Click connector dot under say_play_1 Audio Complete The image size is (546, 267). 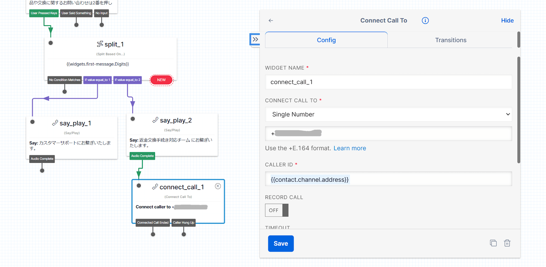(42, 171)
